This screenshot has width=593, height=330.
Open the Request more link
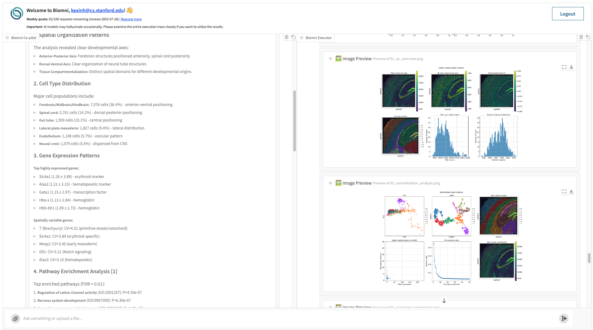[131, 19]
